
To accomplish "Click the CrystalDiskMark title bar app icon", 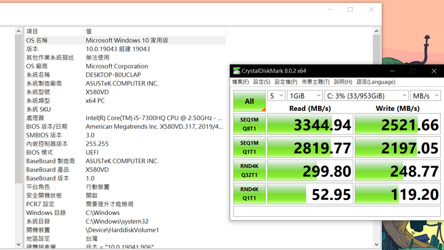I will [236, 71].
